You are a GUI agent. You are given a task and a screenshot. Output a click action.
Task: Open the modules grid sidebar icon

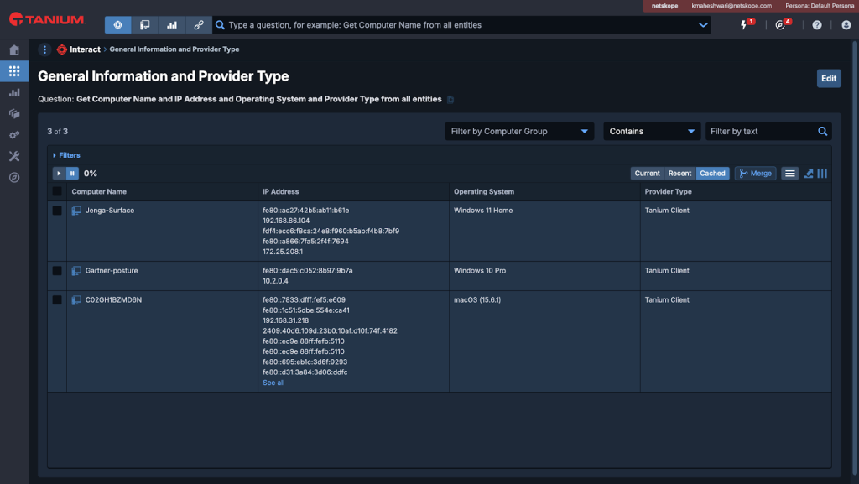pos(14,71)
